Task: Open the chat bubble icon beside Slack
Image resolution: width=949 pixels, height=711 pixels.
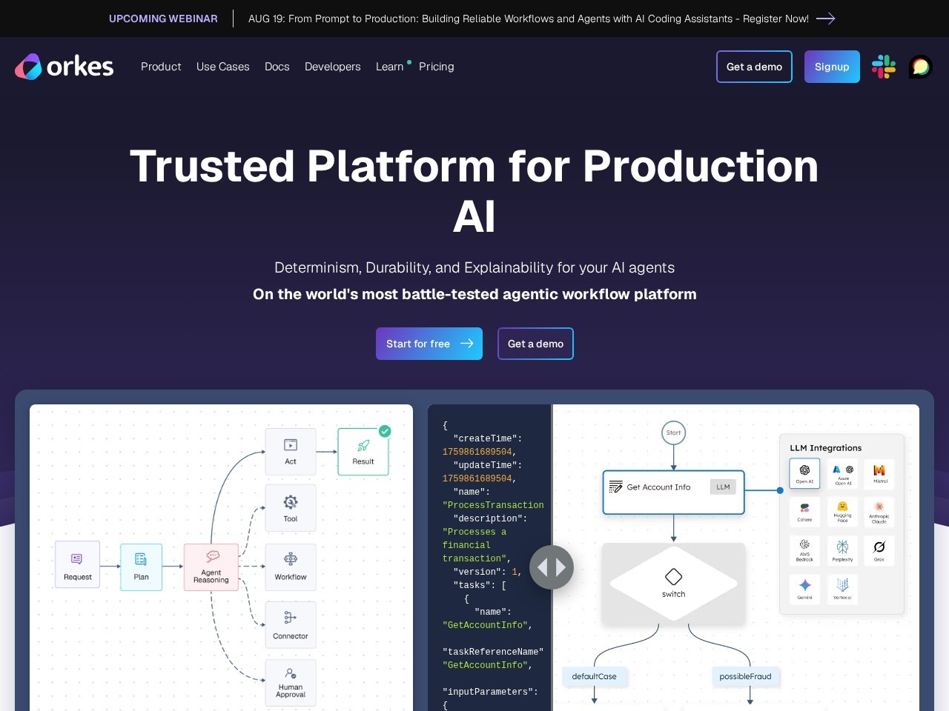Action: pyautogui.click(x=921, y=67)
